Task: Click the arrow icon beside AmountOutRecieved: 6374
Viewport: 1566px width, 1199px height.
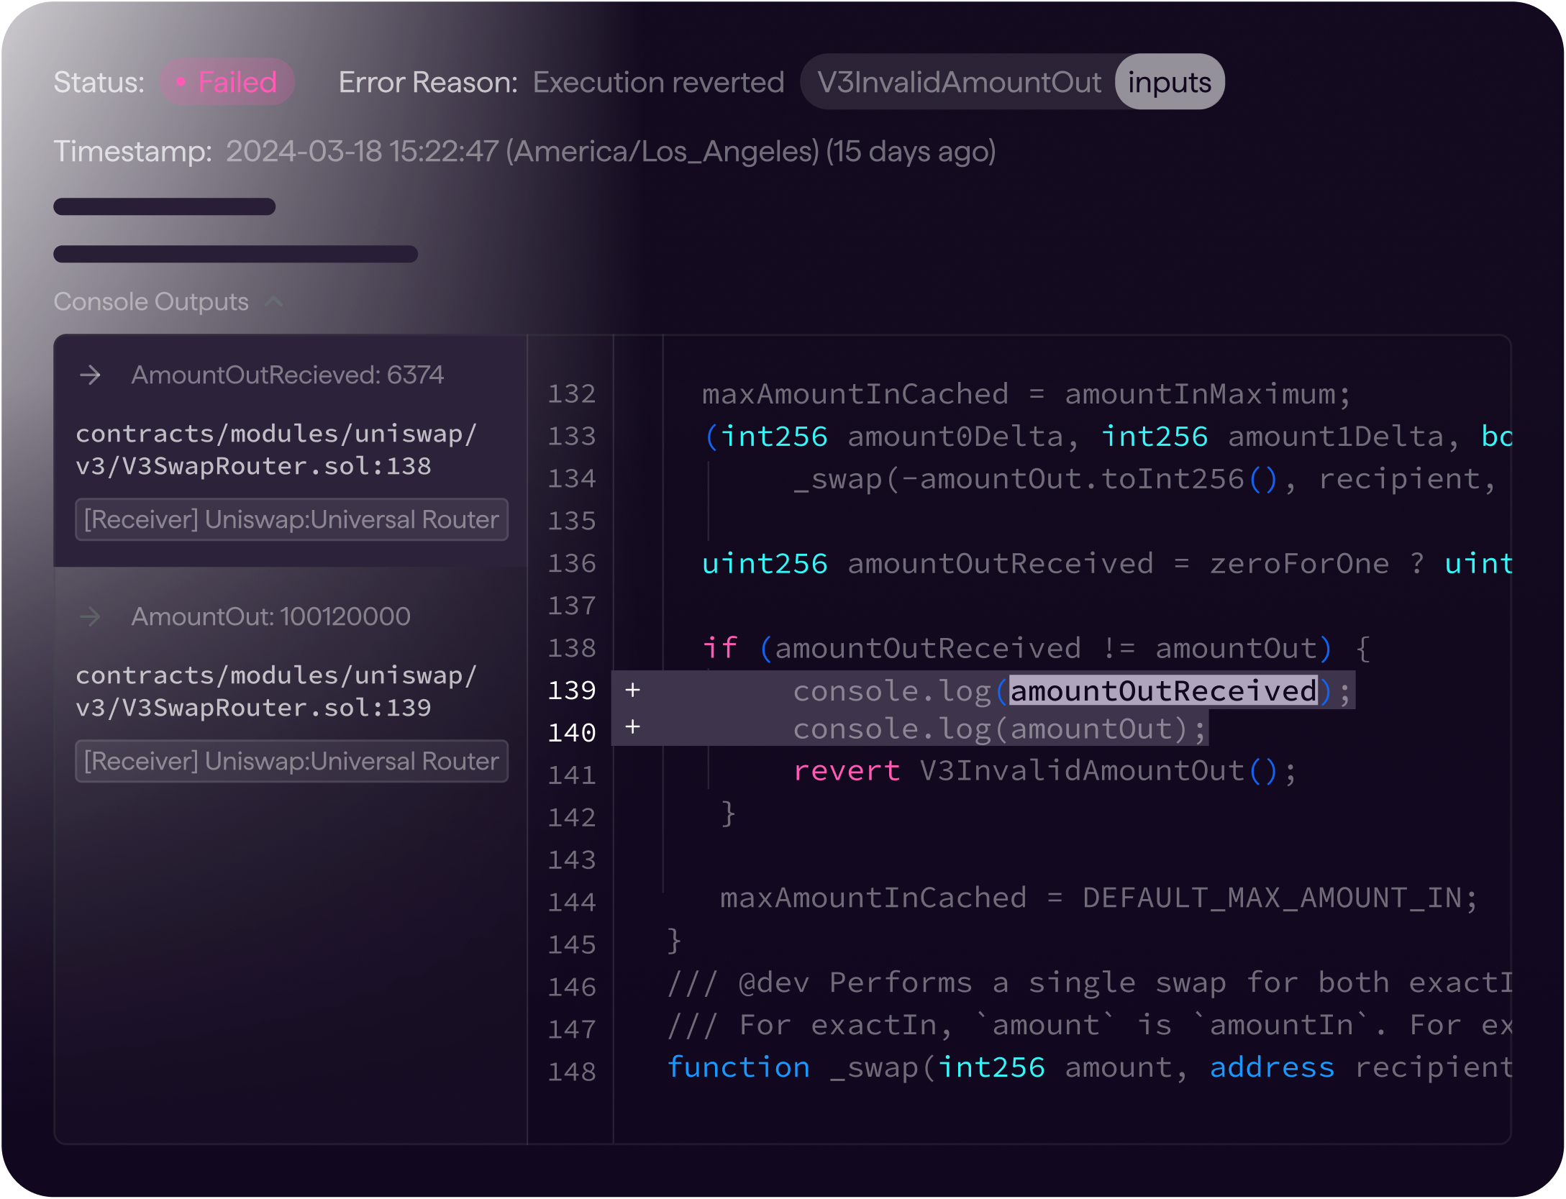Action: [91, 375]
